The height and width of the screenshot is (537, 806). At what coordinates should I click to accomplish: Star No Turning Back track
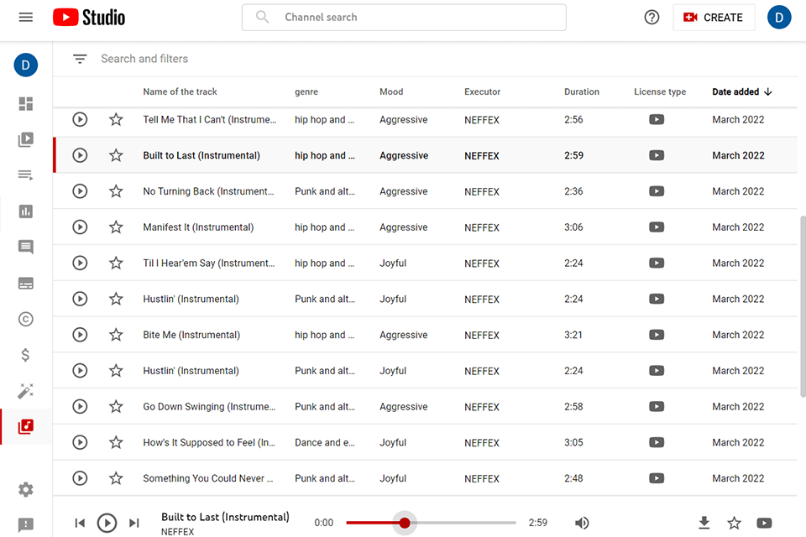(x=116, y=191)
